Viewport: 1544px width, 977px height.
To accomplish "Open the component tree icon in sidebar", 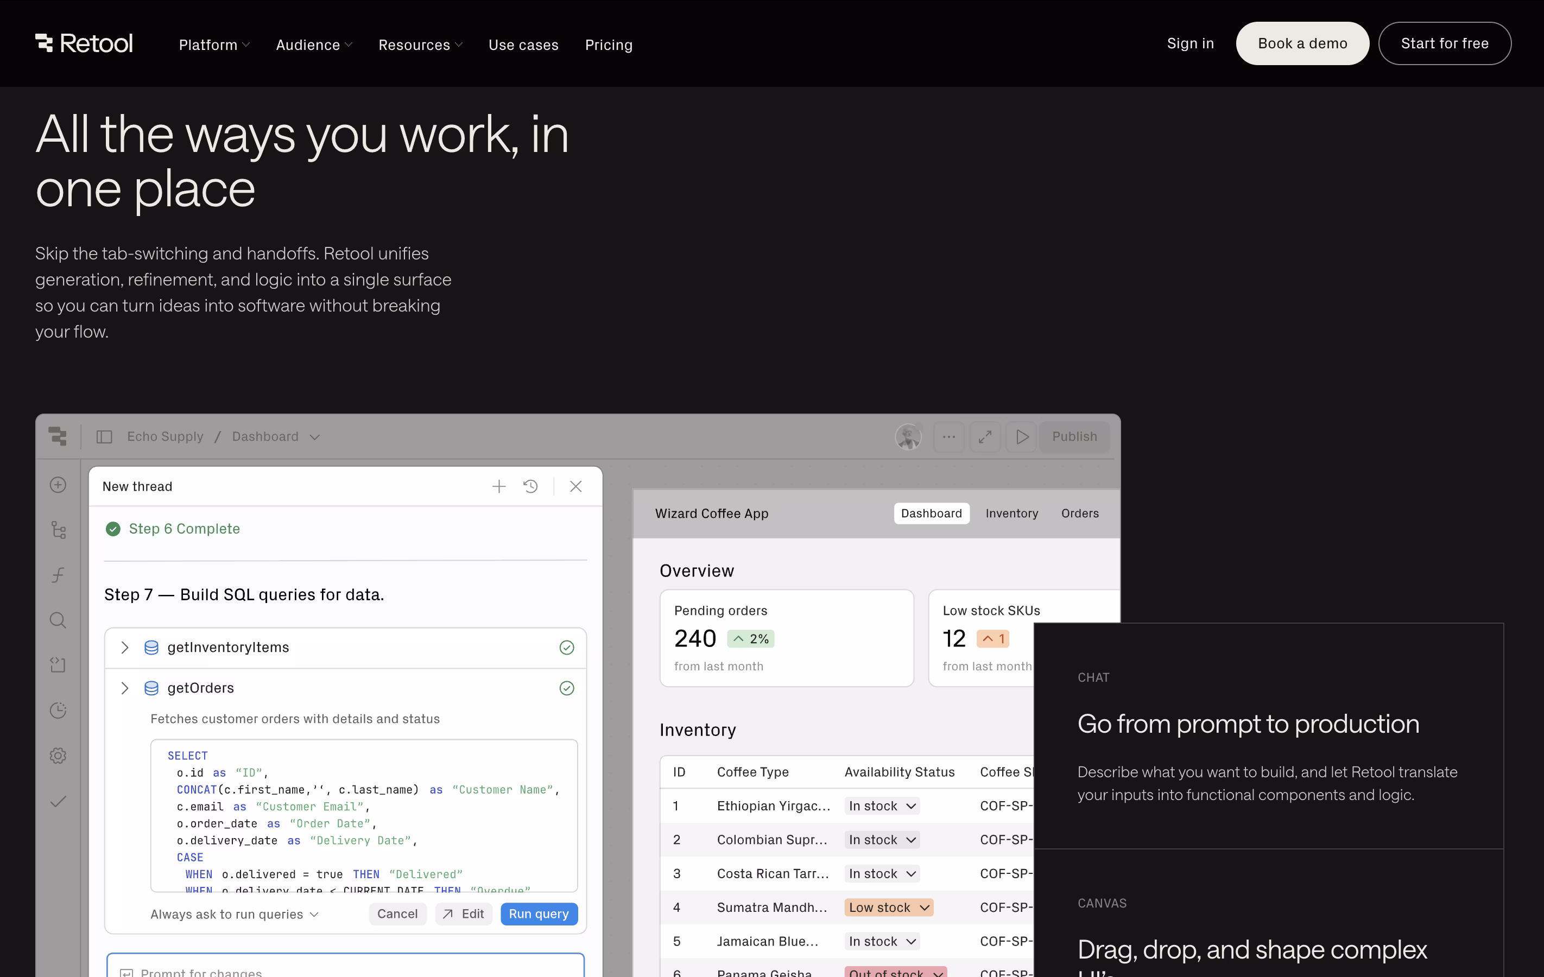I will (58, 530).
